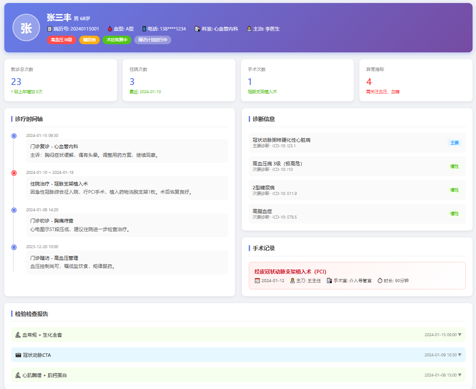Click the surgeon icon beside 主刀: 王主任
The width and height of the screenshot is (476, 389).
(292, 280)
